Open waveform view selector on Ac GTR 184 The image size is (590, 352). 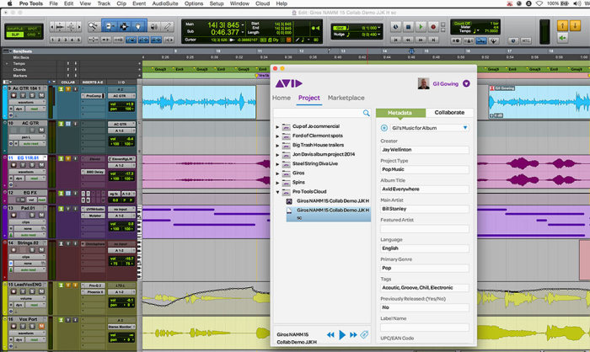27,102
